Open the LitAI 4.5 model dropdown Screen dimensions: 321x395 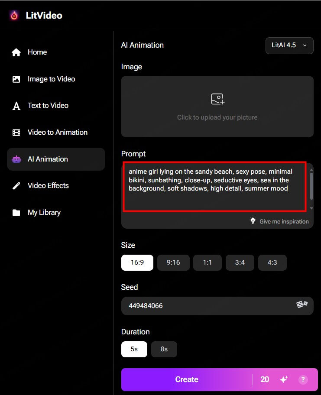[289, 45]
